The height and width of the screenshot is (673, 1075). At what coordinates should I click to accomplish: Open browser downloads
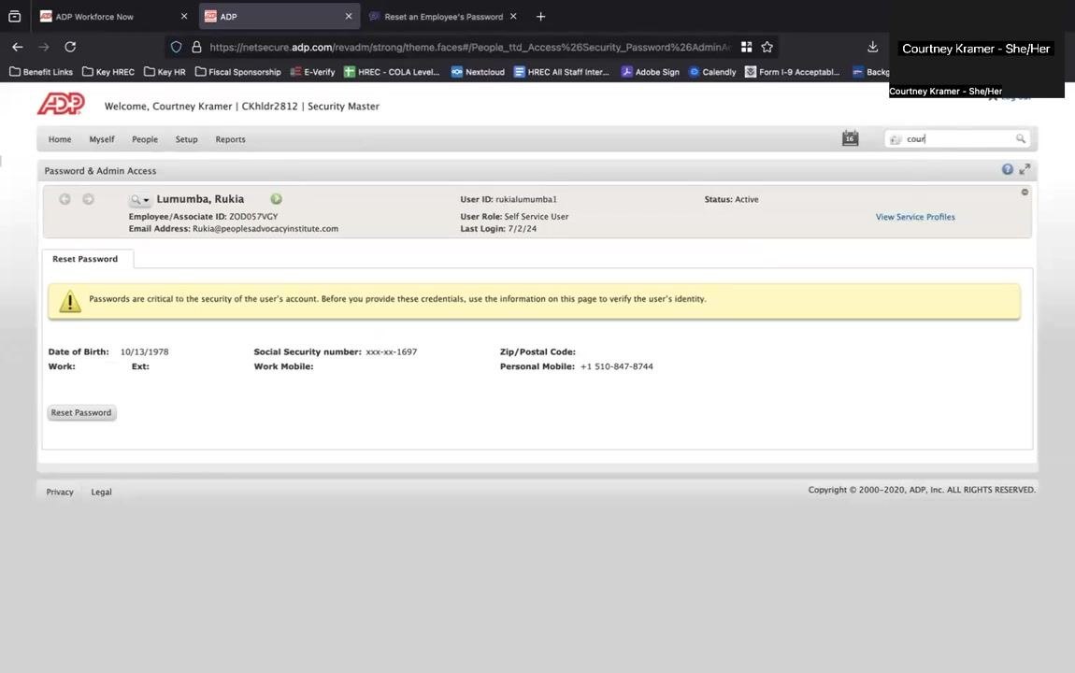click(x=872, y=47)
